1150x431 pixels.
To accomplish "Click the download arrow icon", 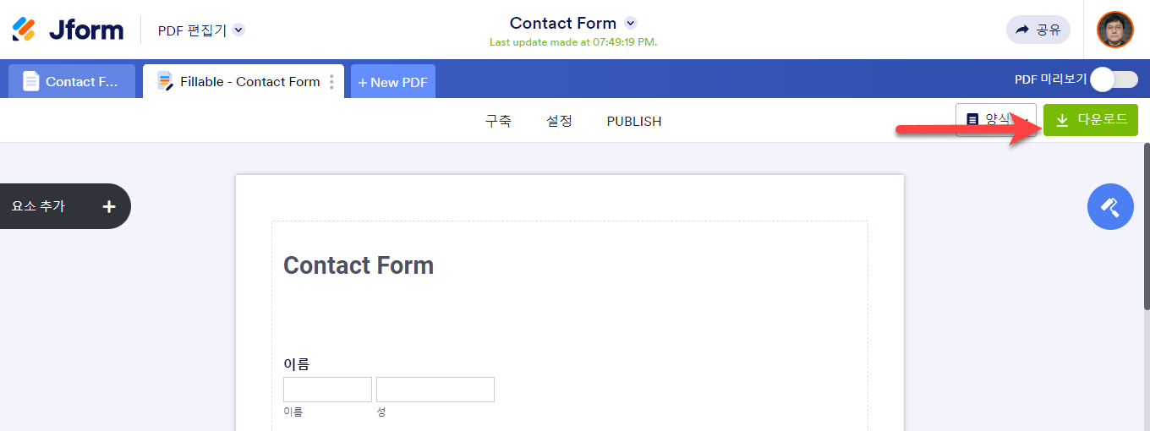I will [1063, 120].
